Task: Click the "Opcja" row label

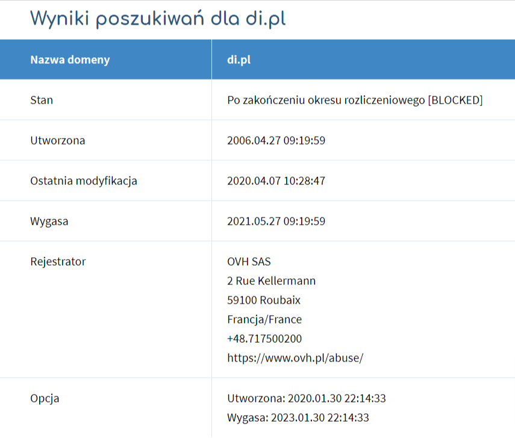Action: point(45,398)
